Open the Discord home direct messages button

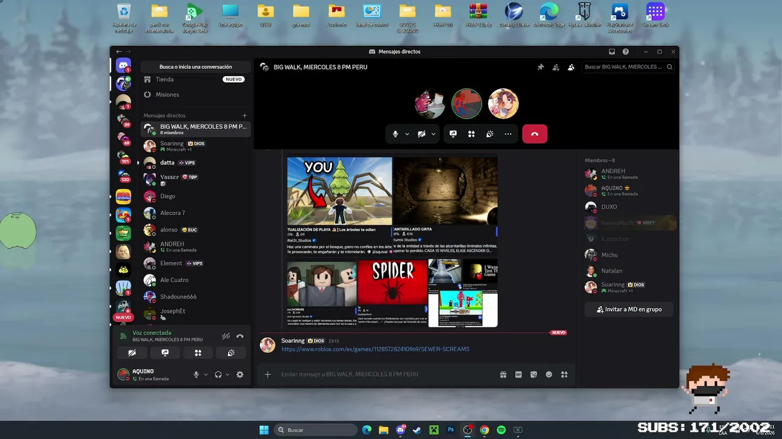point(123,65)
